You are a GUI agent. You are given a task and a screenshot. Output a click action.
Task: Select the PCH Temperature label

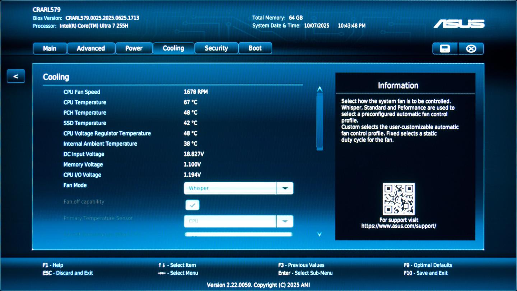click(85, 113)
